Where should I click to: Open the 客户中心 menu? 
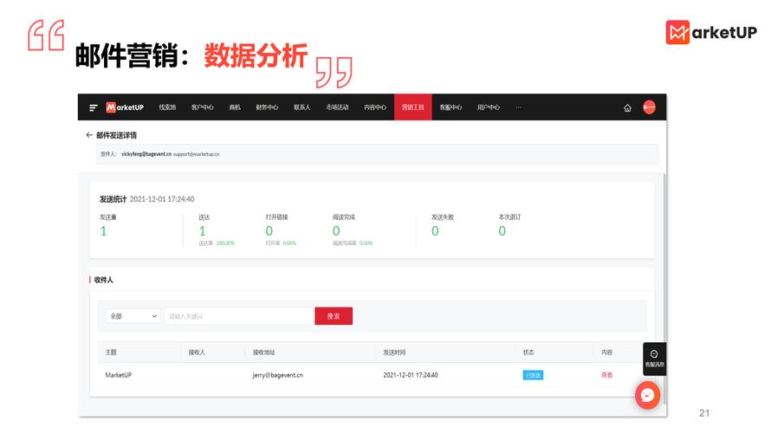pyautogui.click(x=202, y=107)
